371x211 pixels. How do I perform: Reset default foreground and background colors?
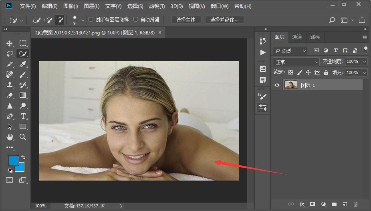pos(10,170)
